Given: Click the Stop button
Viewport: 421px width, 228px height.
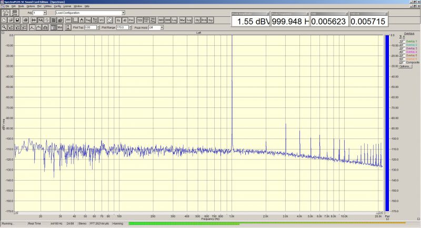Looking at the screenshot, I should point(15,13).
